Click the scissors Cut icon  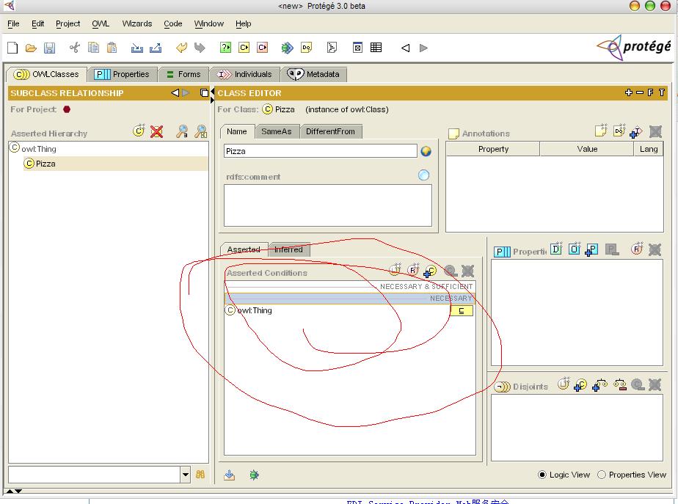[x=74, y=48]
